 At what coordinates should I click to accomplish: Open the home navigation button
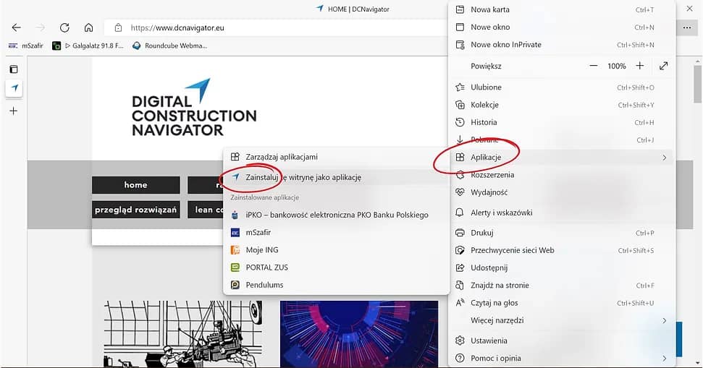point(136,185)
